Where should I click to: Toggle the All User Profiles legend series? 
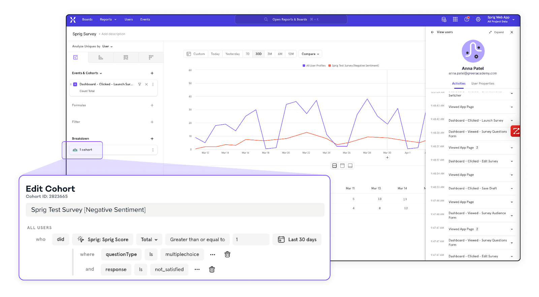point(314,66)
